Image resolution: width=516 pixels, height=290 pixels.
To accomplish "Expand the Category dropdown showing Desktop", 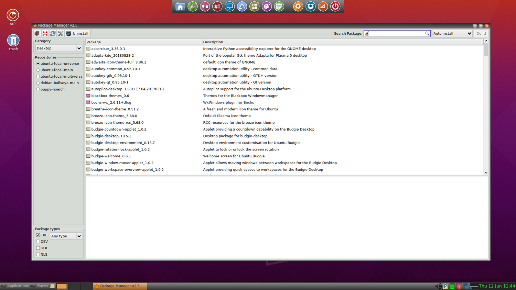I will 59,48.
